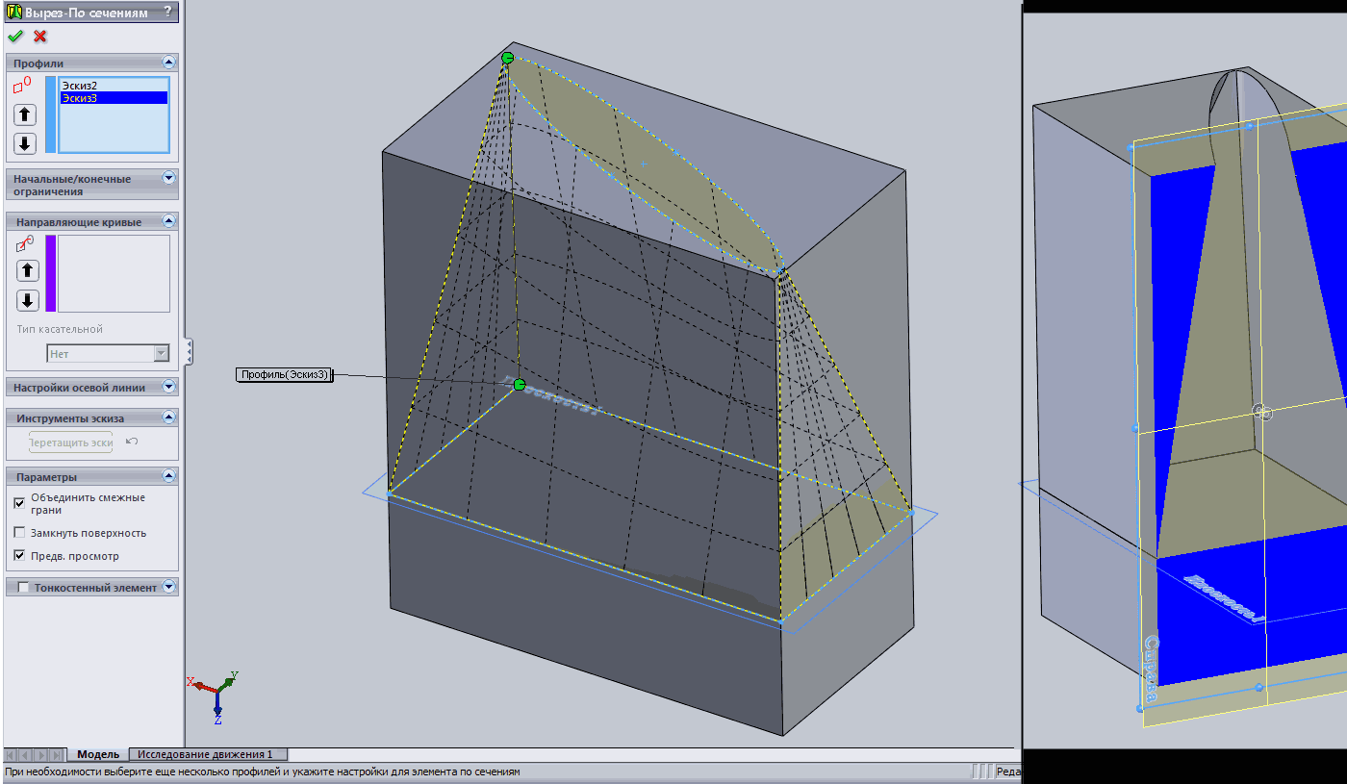1347x784 pixels.
Task: Move selected profile up in Профили list
Action: [25, 115]
